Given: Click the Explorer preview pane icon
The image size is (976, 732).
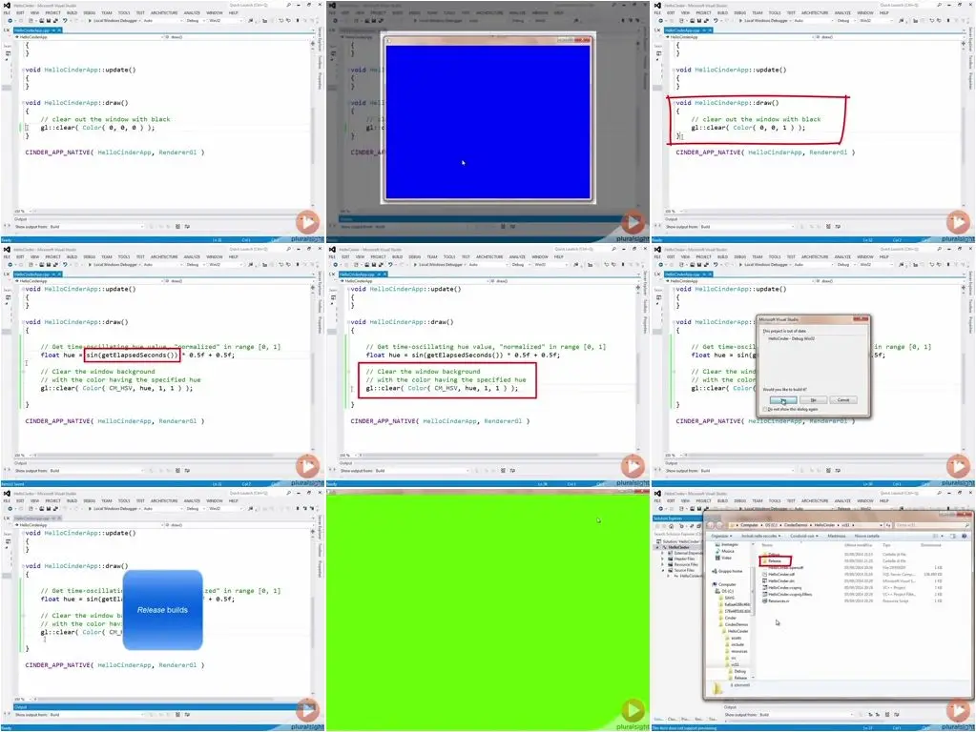Looking at the screenshot, I should (955, 536).
